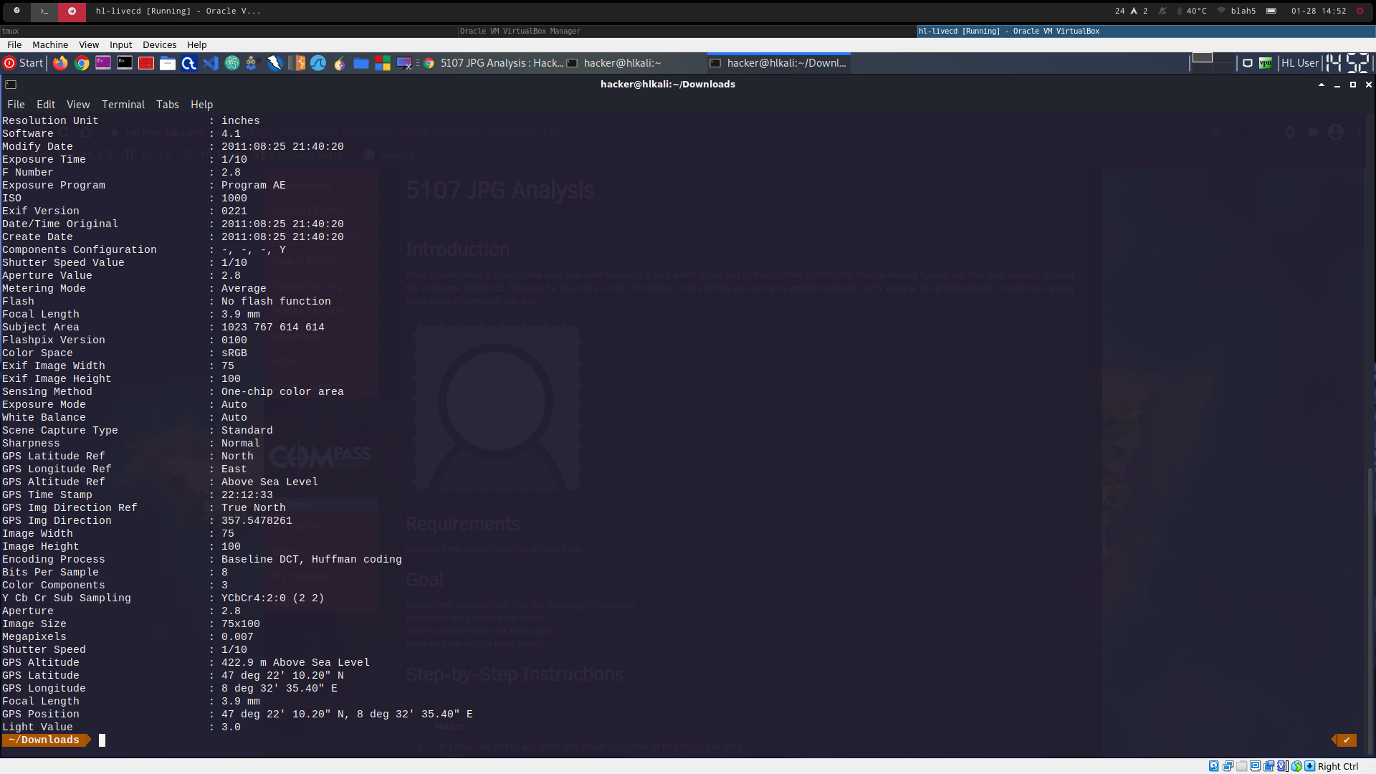Switch to 5107 JPG Analysis Chrome window
This screenshot has width=1376, height=774.
coord(494,63)
